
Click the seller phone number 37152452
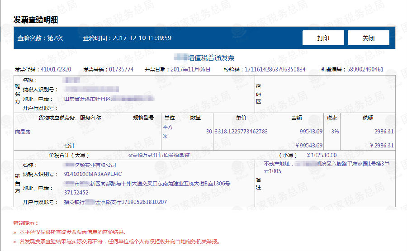pos(76,192)
